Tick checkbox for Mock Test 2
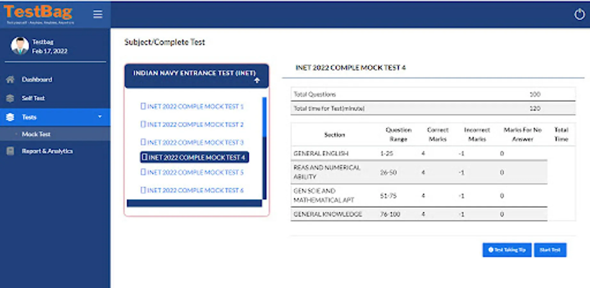Screen dimensions: 590x288 coord(143,124)
